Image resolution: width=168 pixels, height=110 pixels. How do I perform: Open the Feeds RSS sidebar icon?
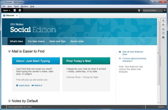pyautogui.click(x=163, y=29)
